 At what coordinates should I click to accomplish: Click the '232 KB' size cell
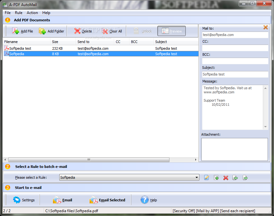tap(57, 48)
